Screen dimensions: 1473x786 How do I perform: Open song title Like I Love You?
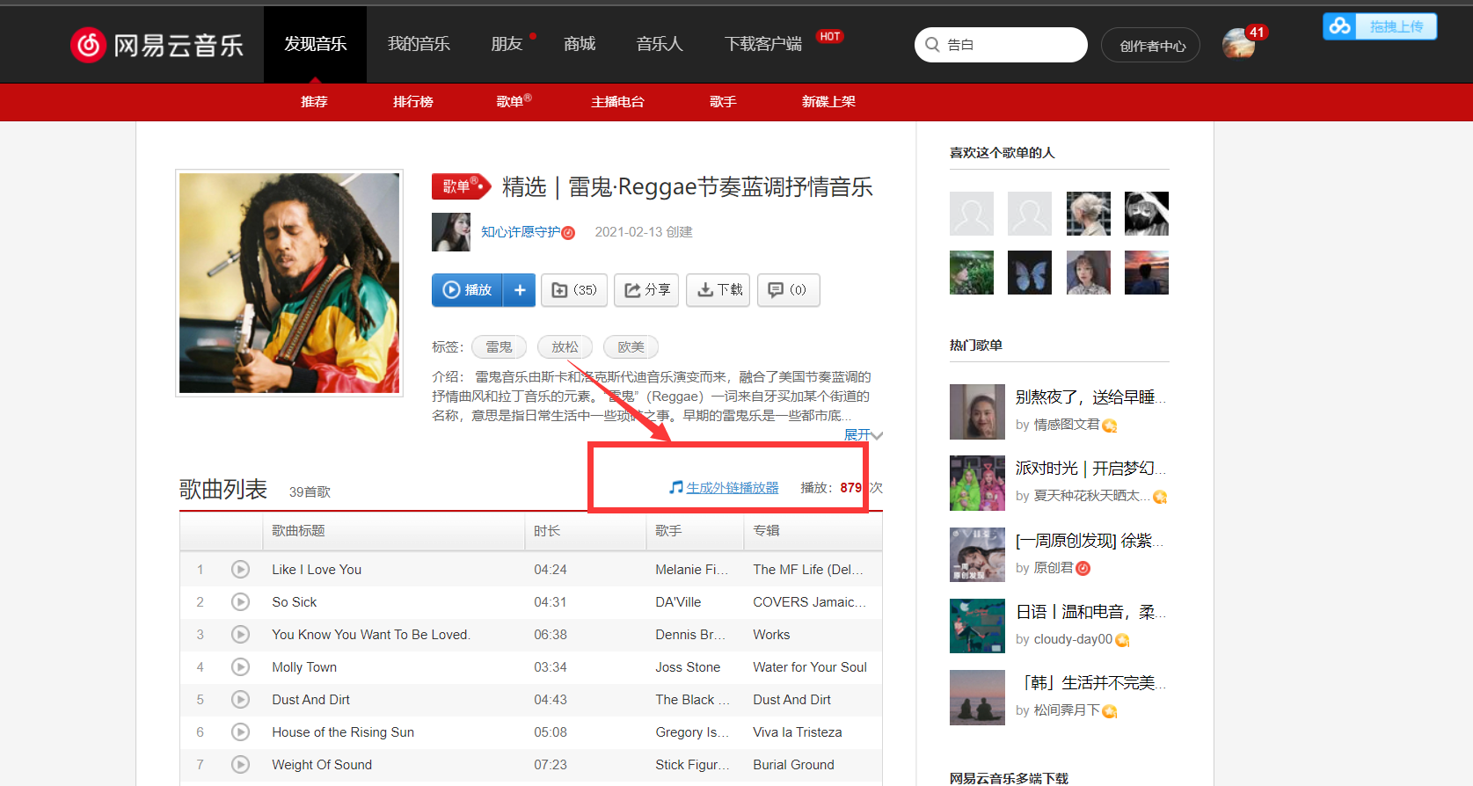[x=317, y=570]
